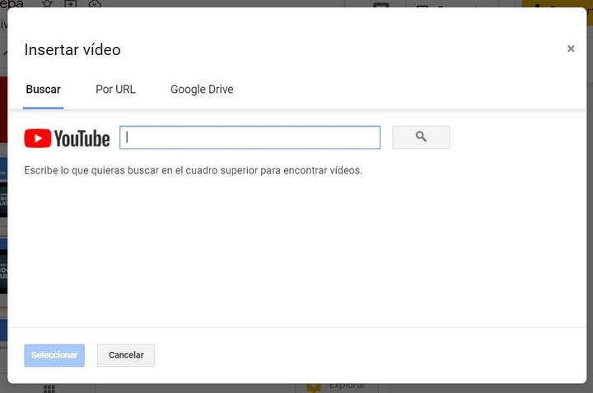Click the Seleccionar button
Viewport: 593px width, 393px height.
coord(54,355)
